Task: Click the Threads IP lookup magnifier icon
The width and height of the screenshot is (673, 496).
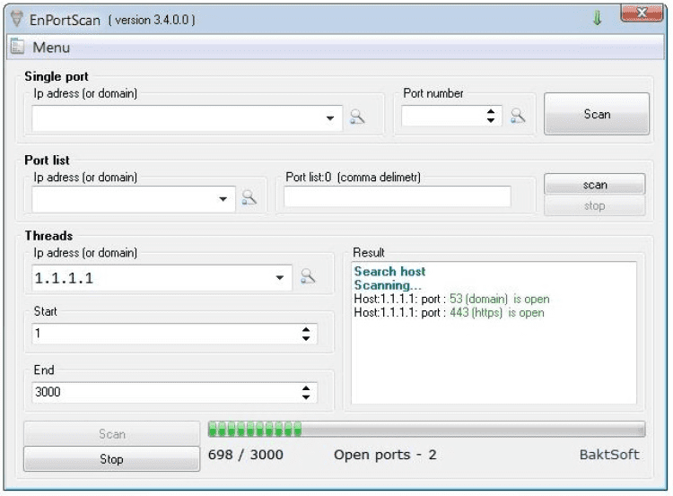Action: point(308,277)
